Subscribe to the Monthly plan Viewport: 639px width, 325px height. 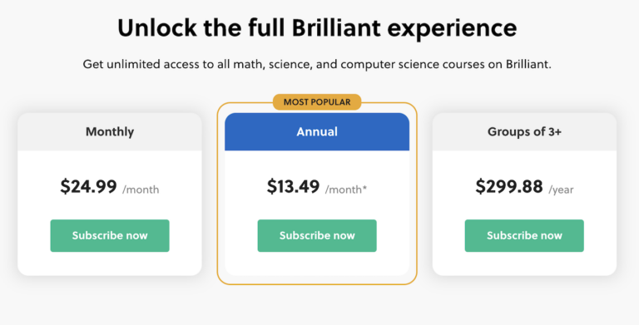[x=110, y=235]
